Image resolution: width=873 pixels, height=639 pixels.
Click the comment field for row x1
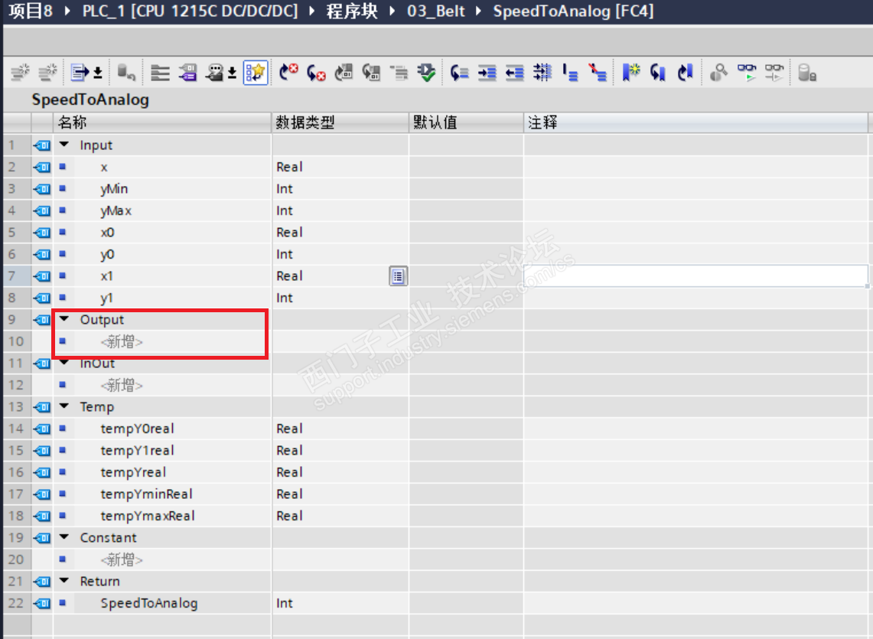tap(696, 275)
